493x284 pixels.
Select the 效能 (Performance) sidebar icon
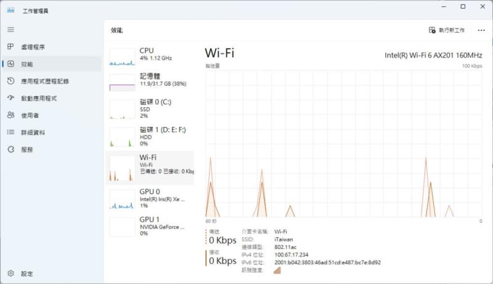click(10, 64)
